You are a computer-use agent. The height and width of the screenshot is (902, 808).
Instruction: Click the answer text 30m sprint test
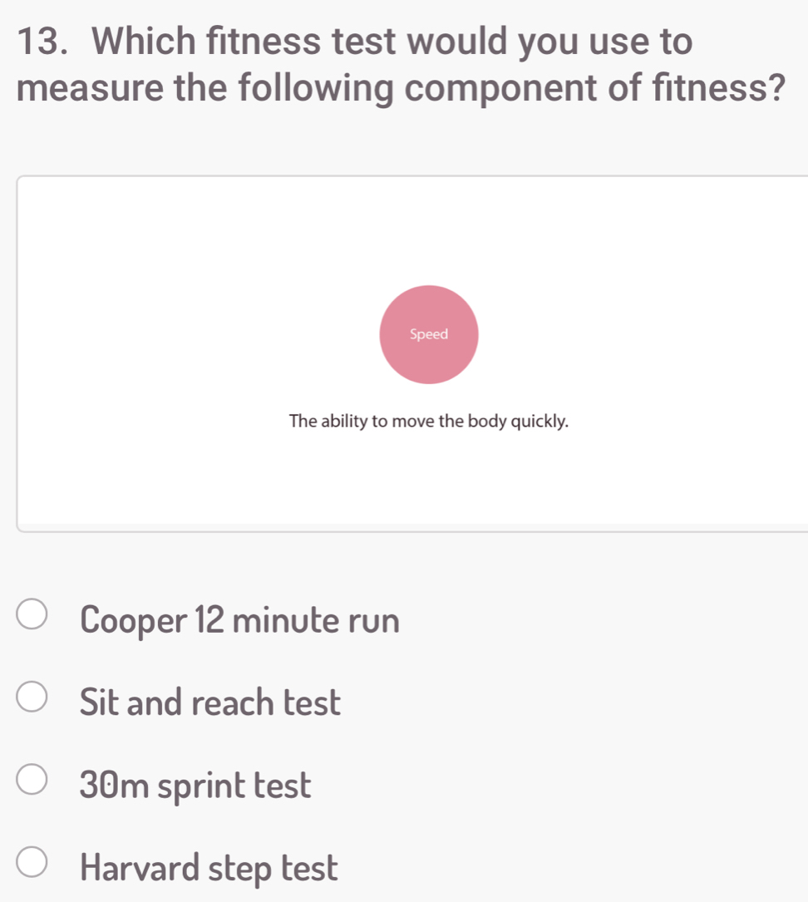[x=196, y=784]
